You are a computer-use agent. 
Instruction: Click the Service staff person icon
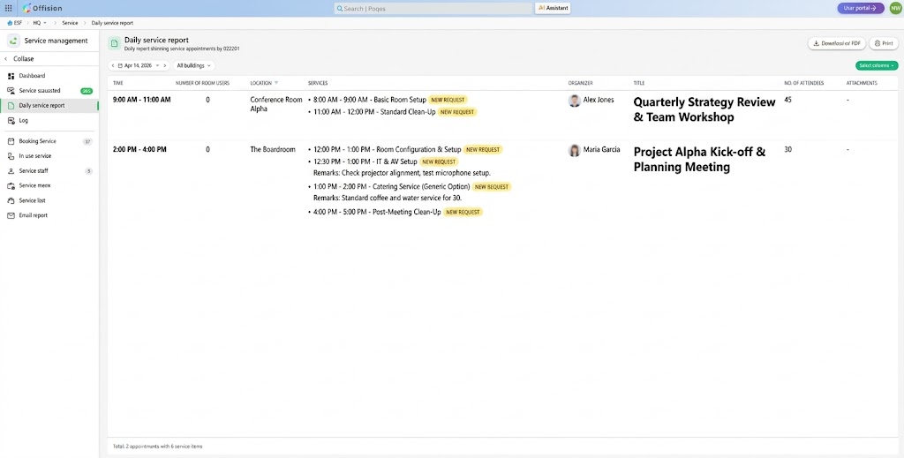pos(11,171)
